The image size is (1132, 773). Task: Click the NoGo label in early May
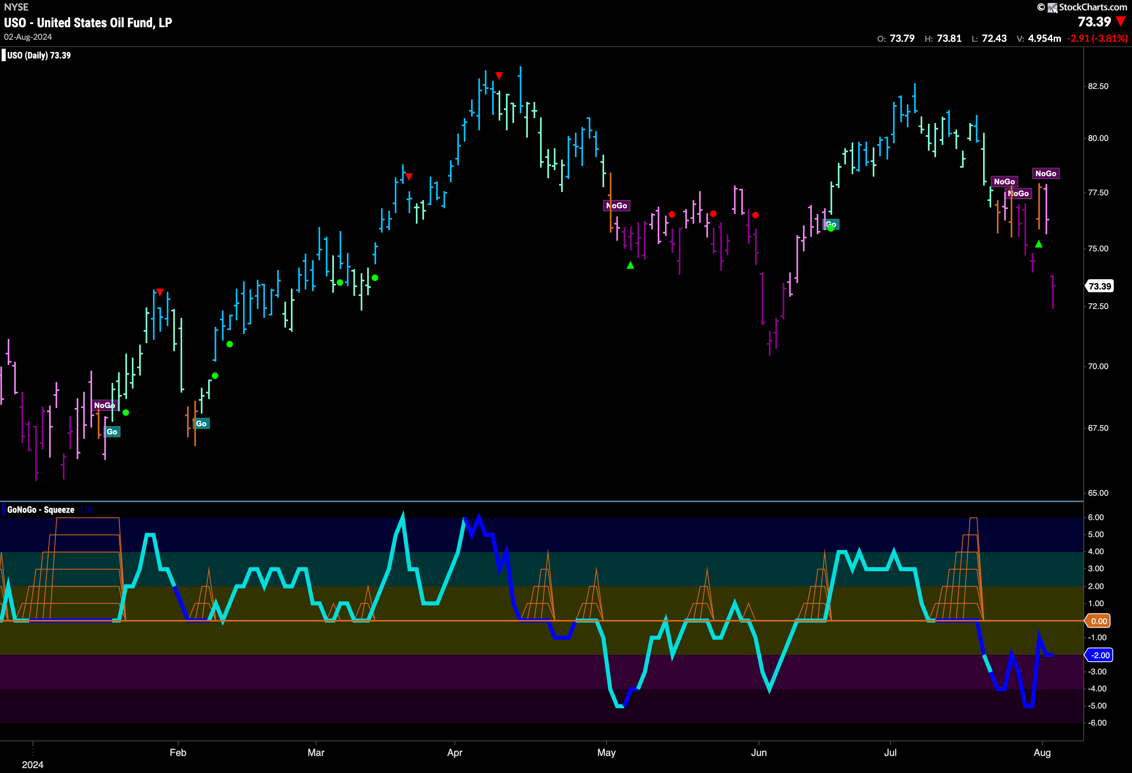tap(617, 206)
